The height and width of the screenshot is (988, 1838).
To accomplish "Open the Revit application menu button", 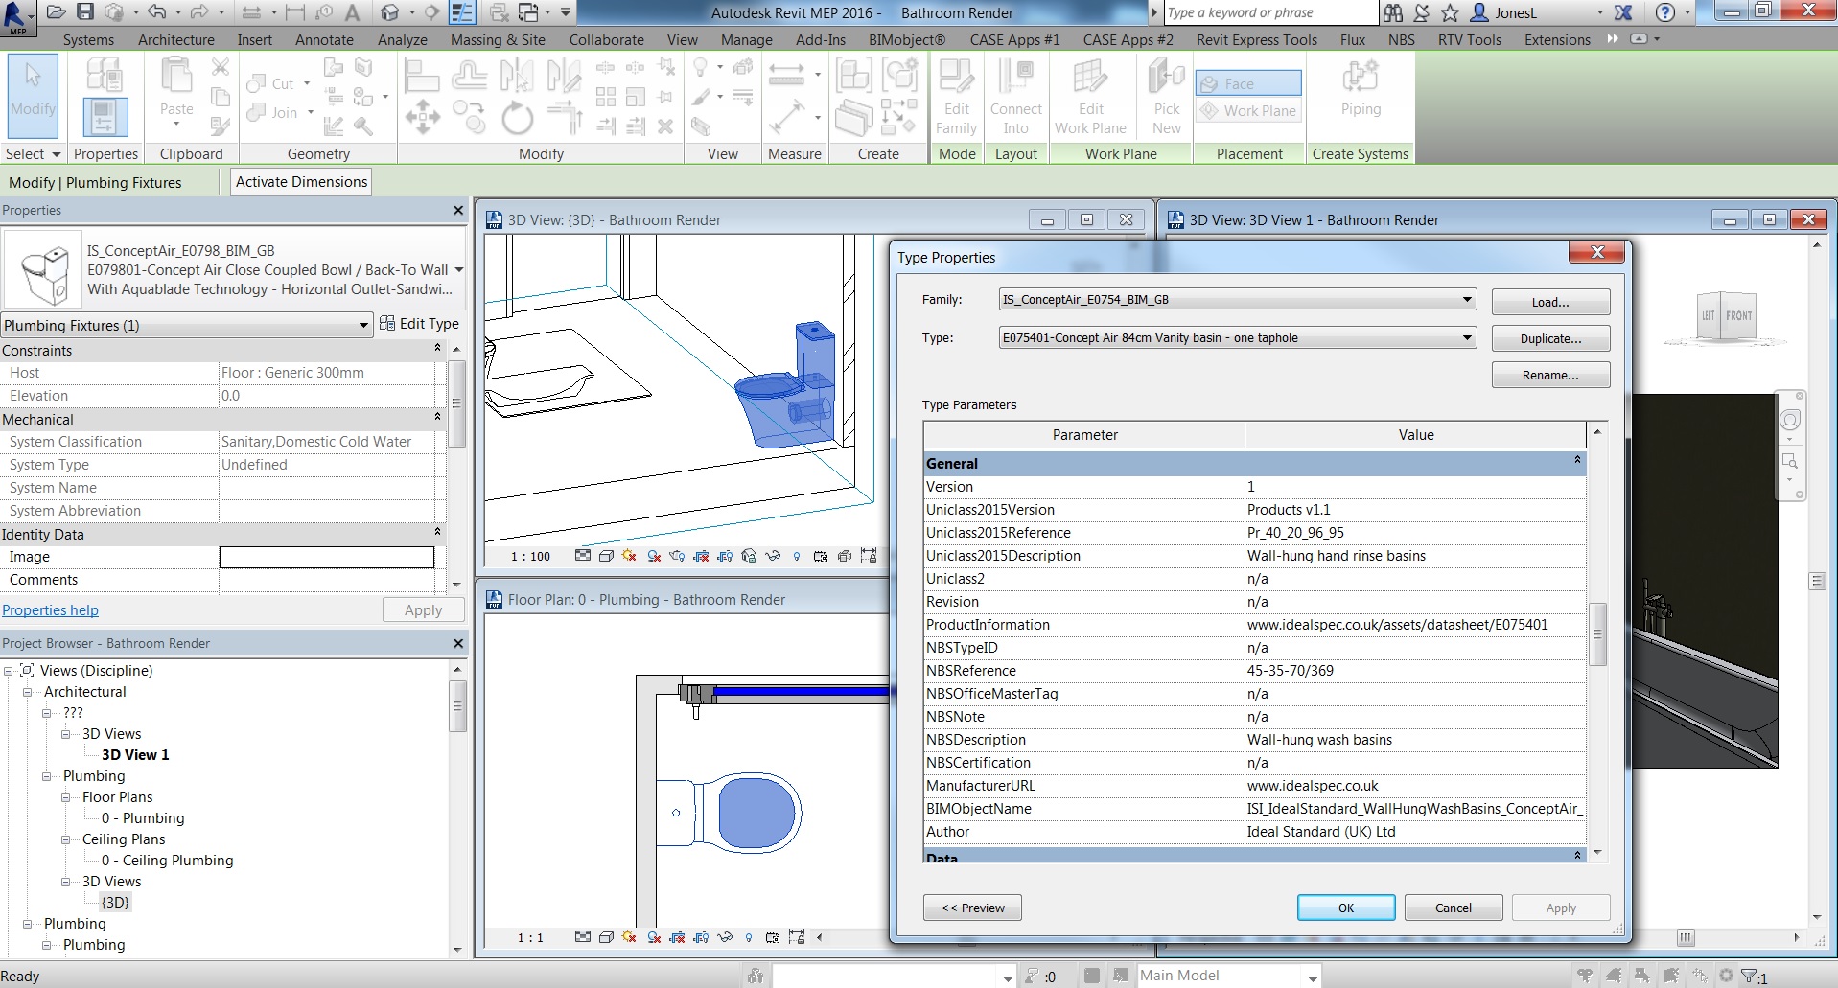I will tap(18, 18).
